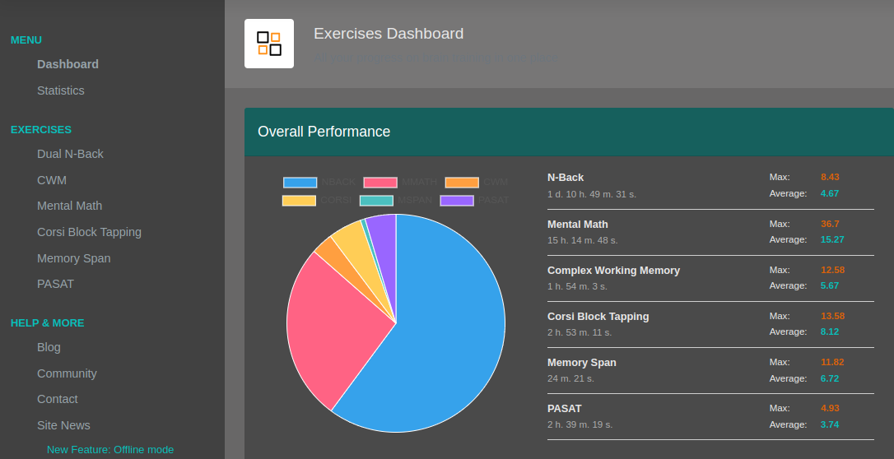Open the Community page
The width and height of the screenshot is (894, 459).
coord(67,373)
